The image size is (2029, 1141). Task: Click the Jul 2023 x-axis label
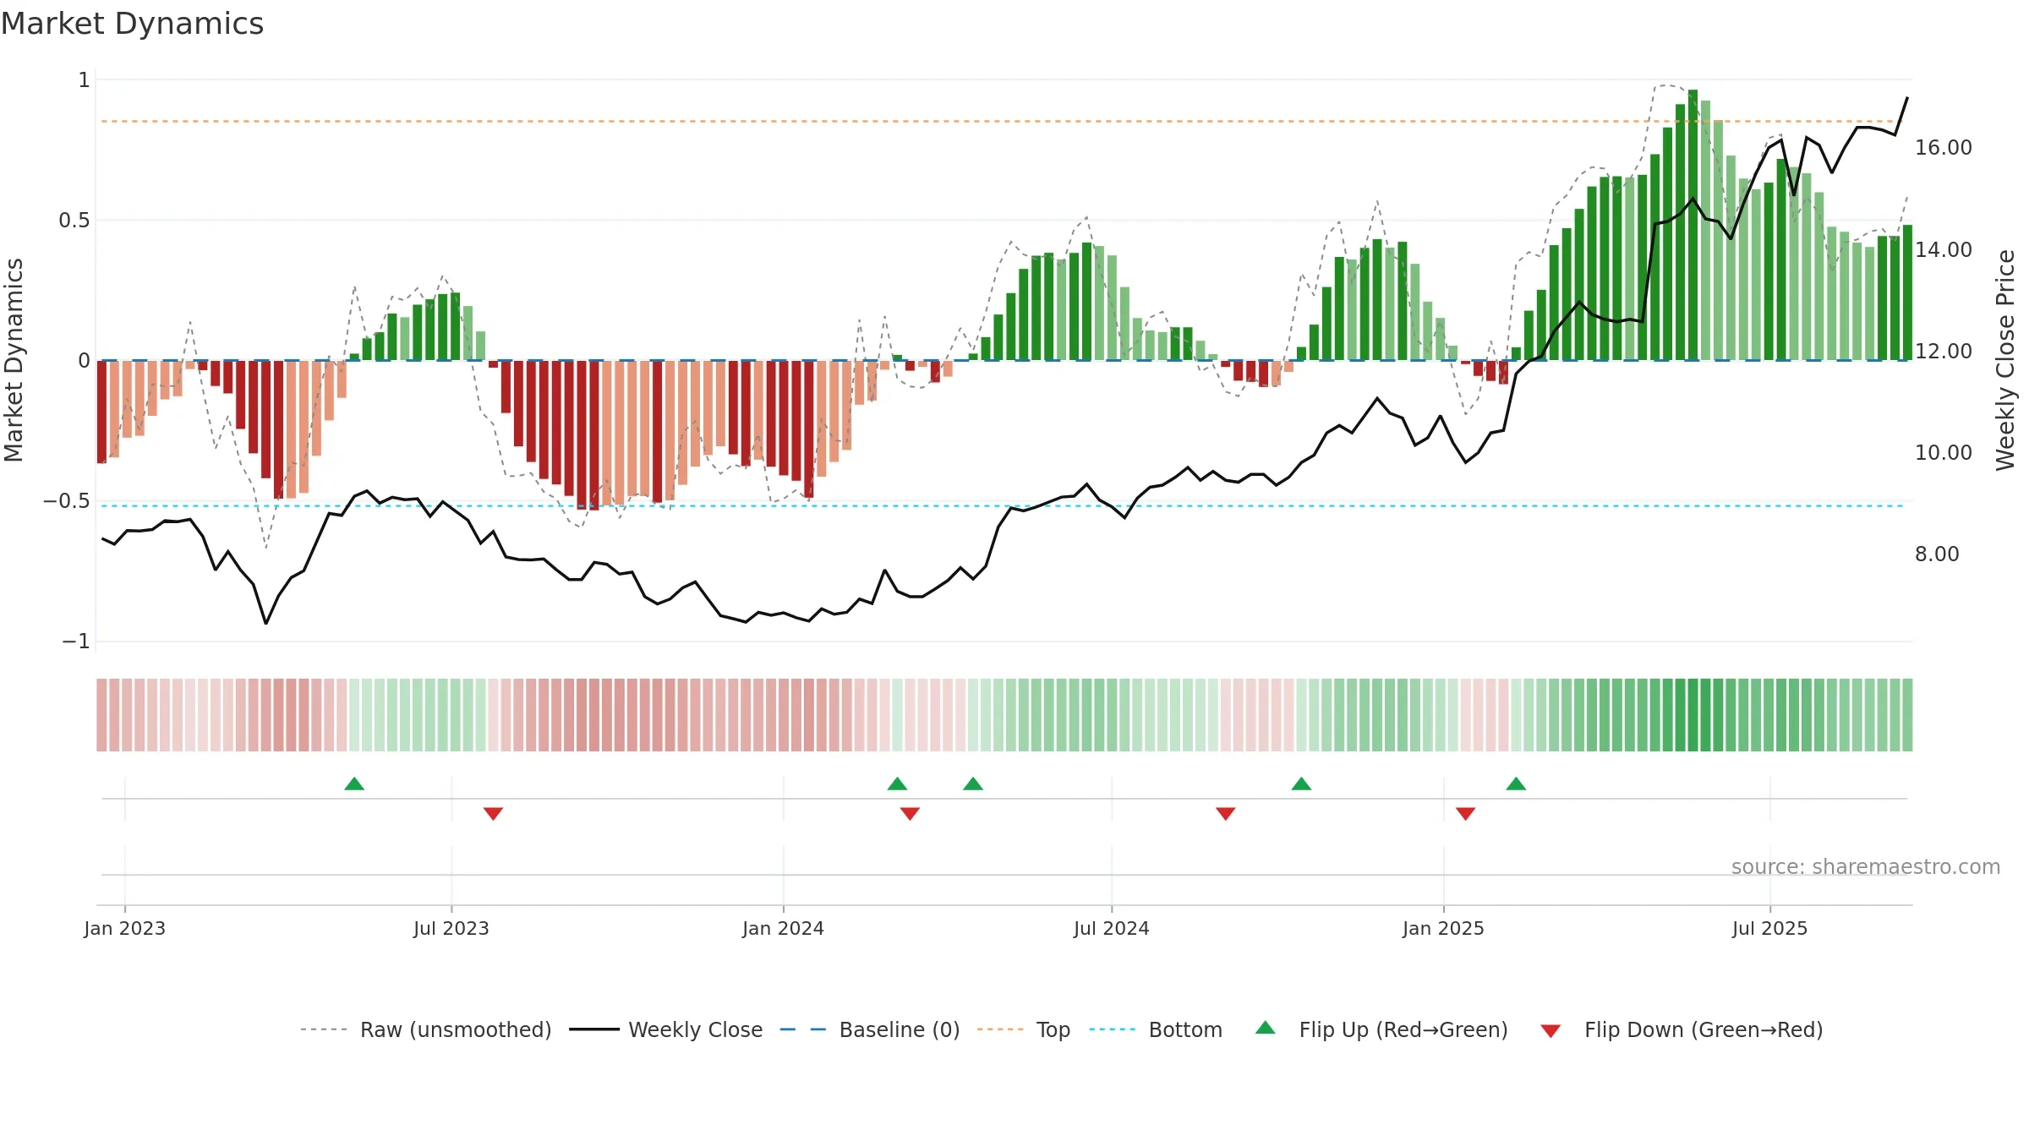click(x=451, y=928)
